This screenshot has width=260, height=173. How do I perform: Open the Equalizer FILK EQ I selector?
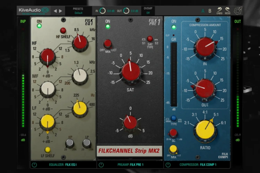coord(63,165)
